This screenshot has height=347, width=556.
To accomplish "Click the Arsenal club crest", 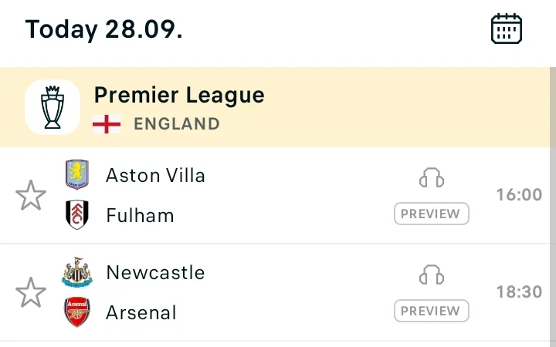I will pyautogui.click(x=77, y=312).
